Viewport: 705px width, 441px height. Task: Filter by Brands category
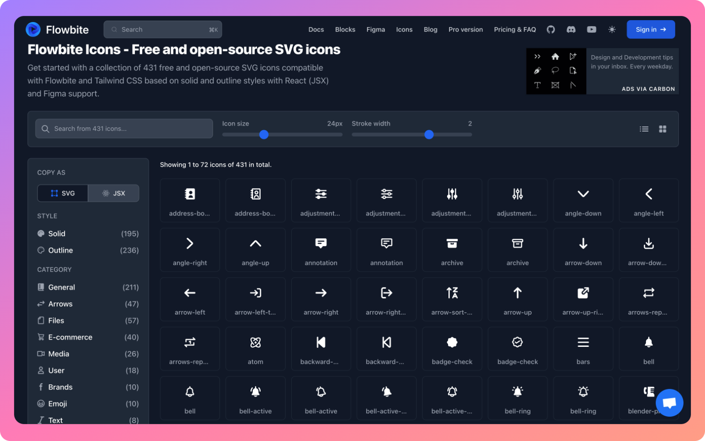(x=88, y=387)
